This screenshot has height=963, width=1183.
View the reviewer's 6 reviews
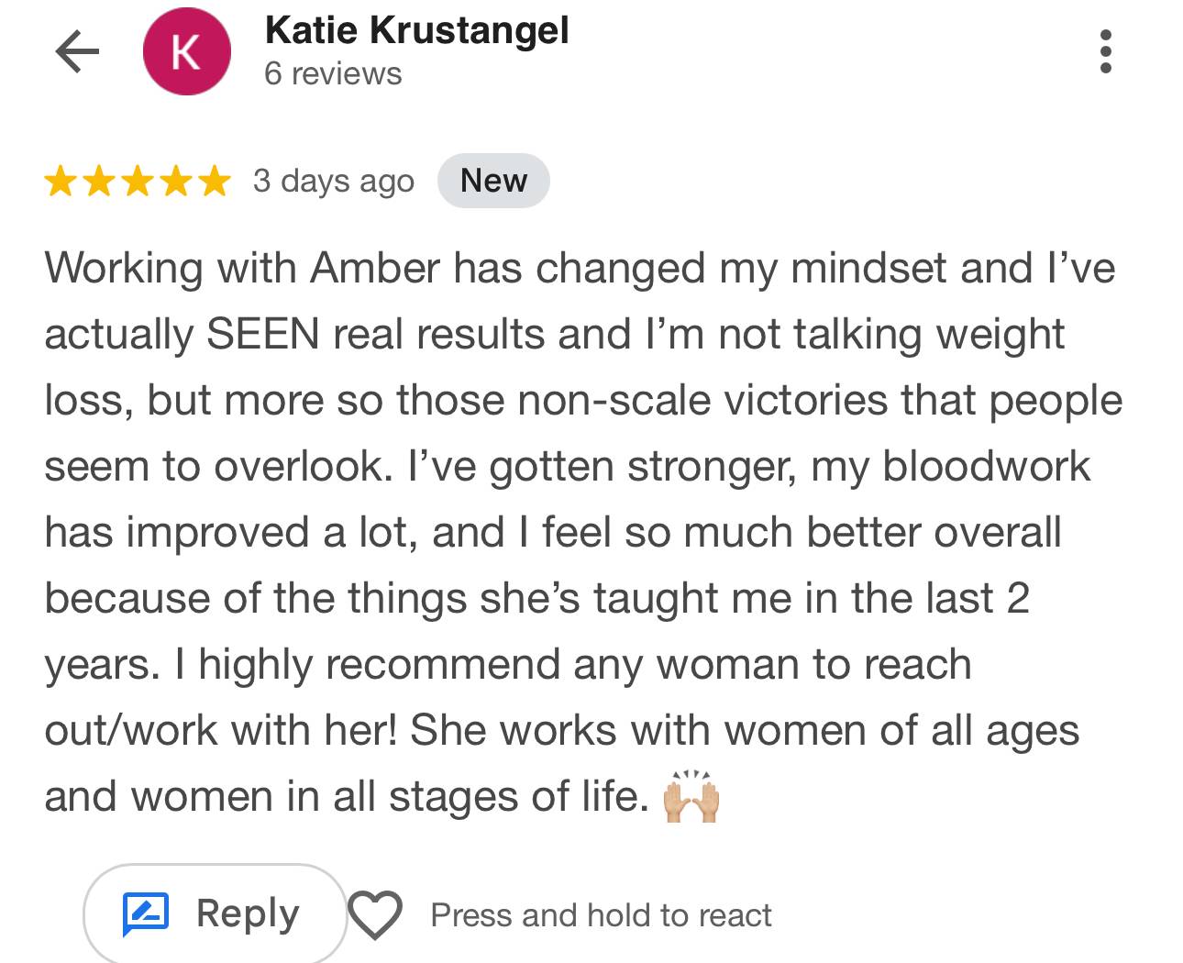(333, 73)
